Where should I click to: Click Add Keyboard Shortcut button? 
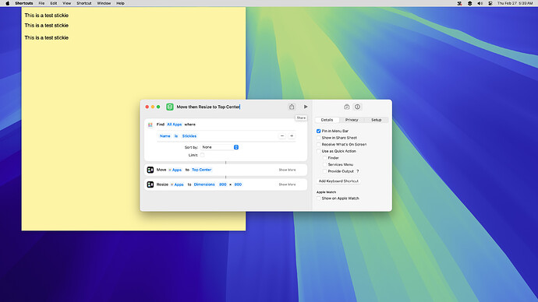pos(338,181)
